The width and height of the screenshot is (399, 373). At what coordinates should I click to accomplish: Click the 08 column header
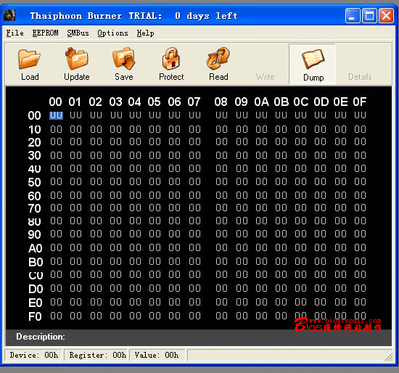pyautogui.click(x=221, y=102)
